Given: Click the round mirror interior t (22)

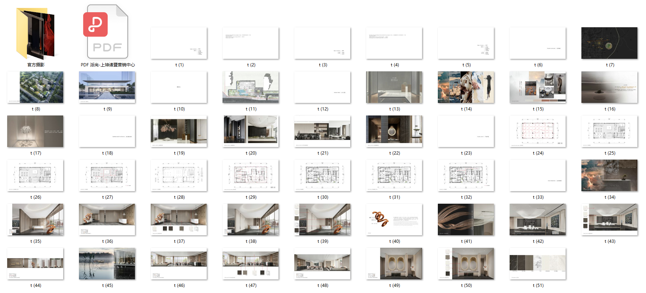Looking at the screenshot, I should [394, 131].
